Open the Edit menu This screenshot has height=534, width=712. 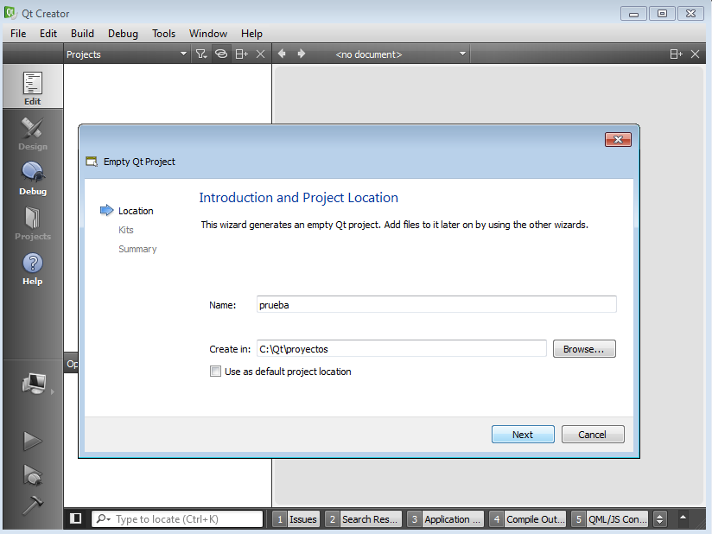(48, 34)
